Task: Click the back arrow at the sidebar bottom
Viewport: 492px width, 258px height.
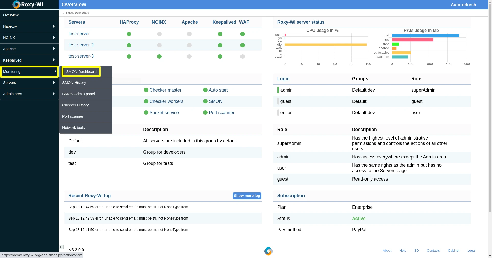Action: click(x=61, y=247)
